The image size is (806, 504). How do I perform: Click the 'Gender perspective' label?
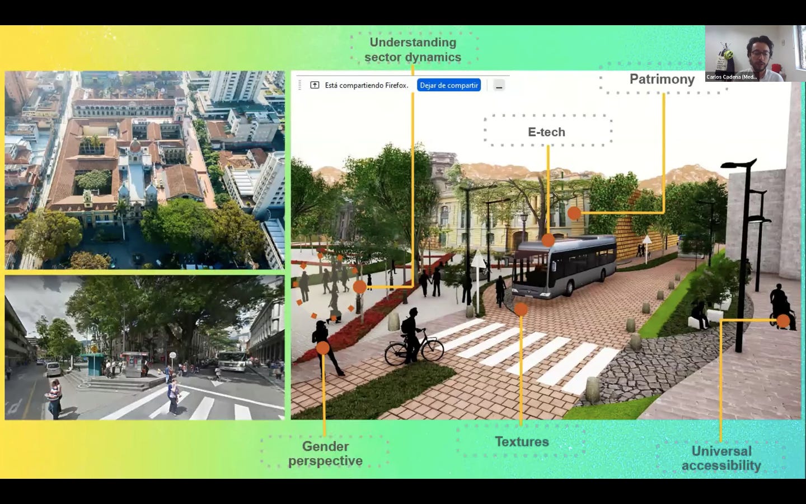(325, 453)
